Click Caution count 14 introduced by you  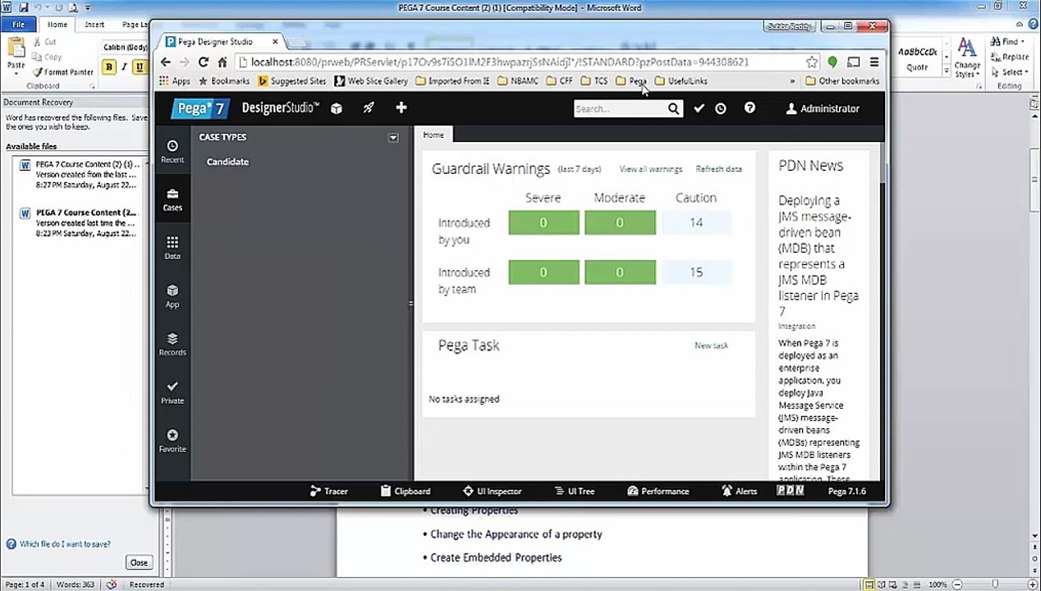tap(696, 222)
